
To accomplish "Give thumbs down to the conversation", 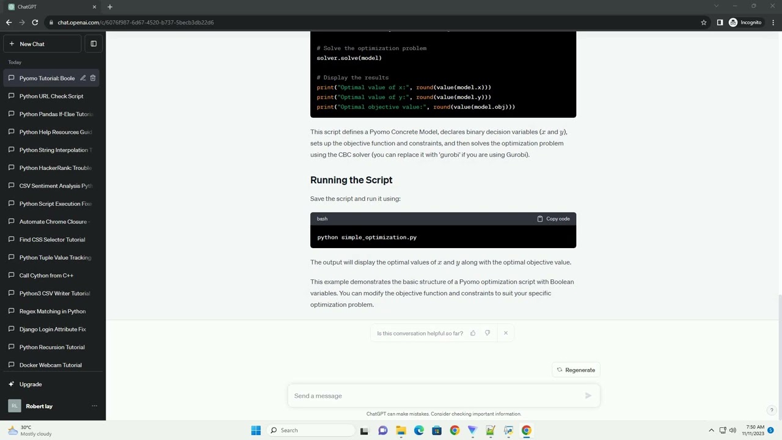I will [488, 333].
